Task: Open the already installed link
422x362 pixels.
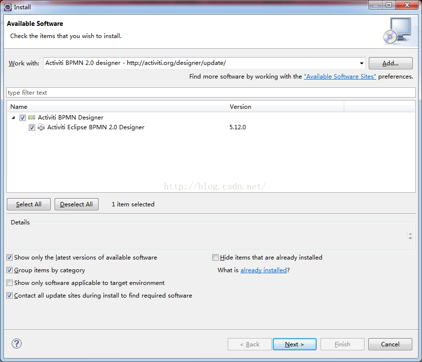Action: click(x=263, y=270)
